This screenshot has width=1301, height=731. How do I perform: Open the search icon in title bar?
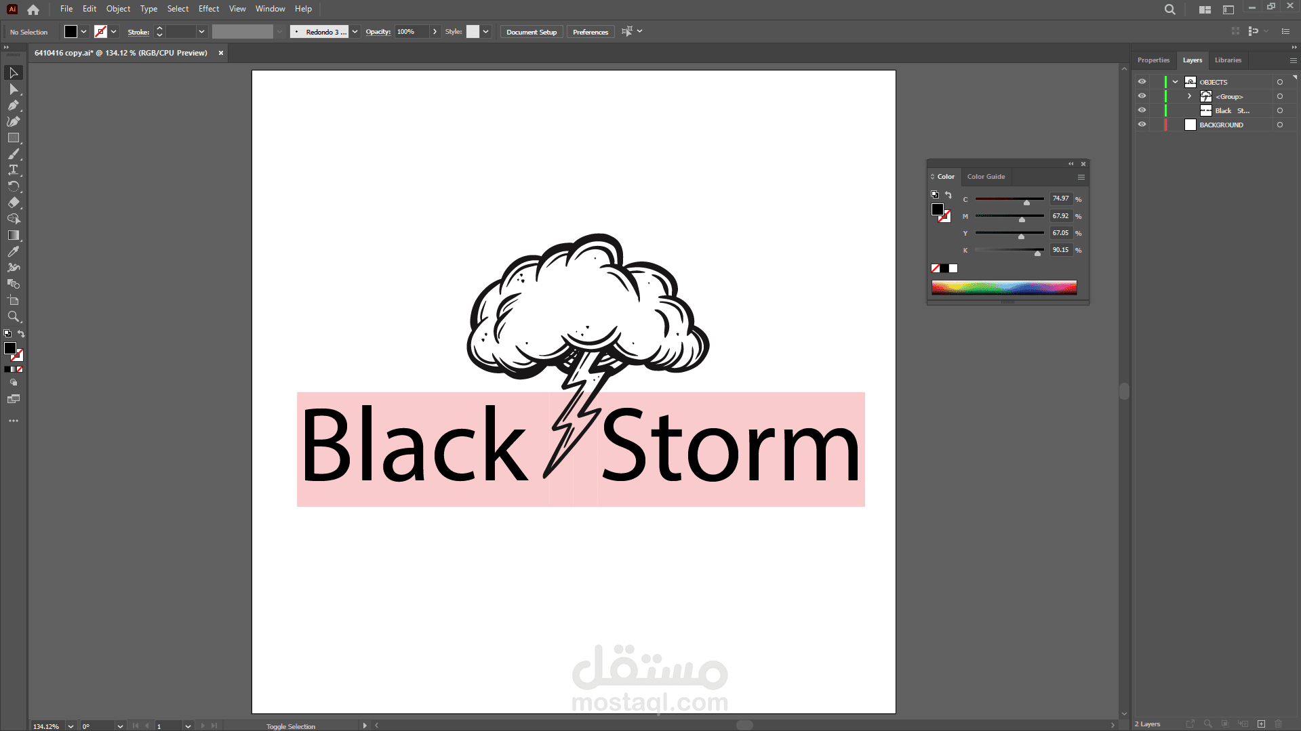tap(1170, 9)
